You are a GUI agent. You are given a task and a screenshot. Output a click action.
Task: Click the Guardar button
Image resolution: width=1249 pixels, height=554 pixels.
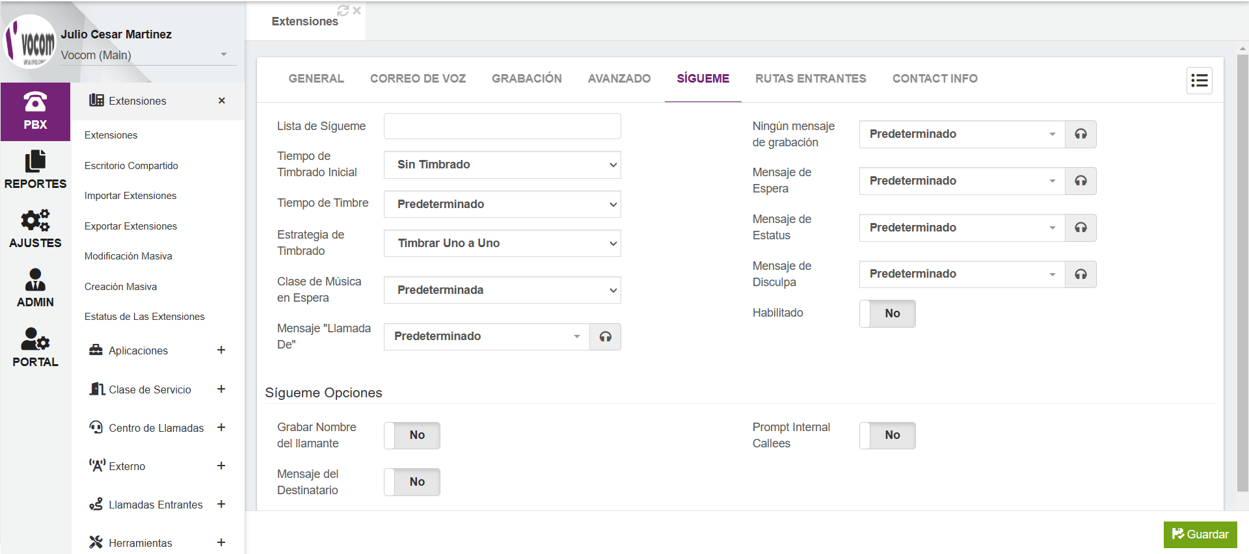click(1200, 534)
